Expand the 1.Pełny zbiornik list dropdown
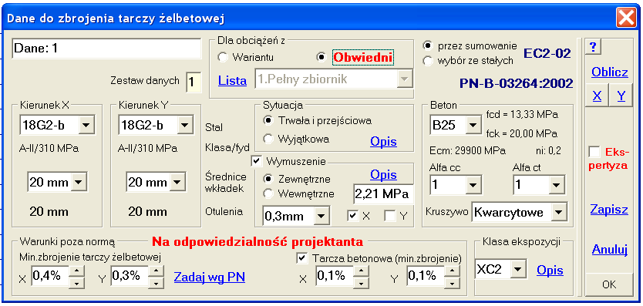Screen dimensions: 643x306 coord(404,79)
